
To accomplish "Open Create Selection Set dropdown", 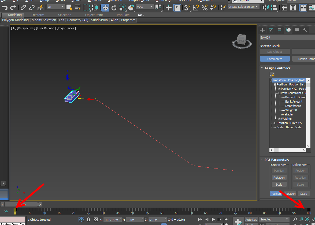I will point(243,7).
